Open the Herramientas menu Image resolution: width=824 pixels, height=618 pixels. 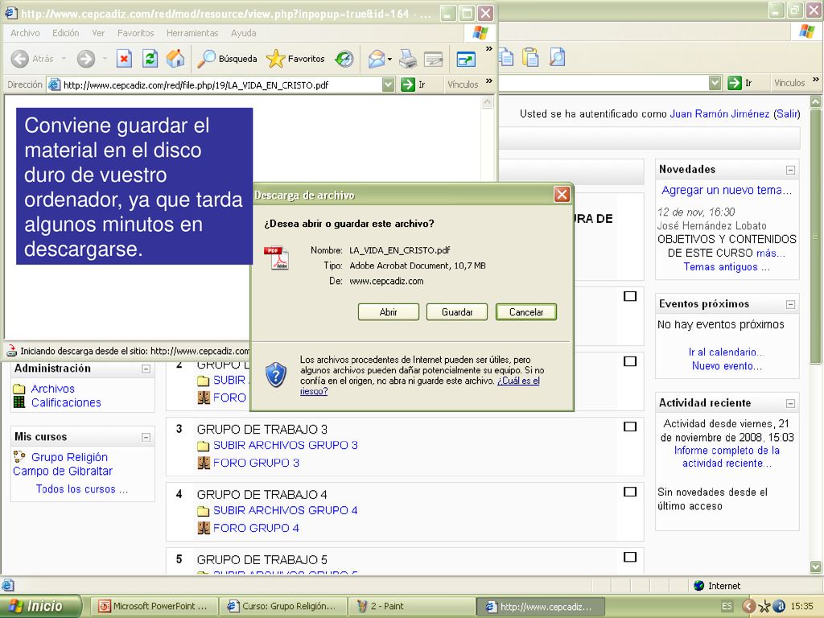click(192, 33)
